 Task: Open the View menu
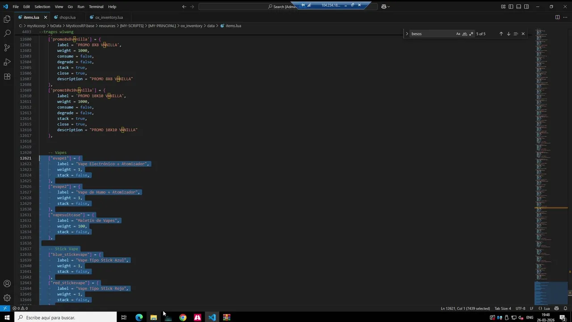tap(59, 7)
